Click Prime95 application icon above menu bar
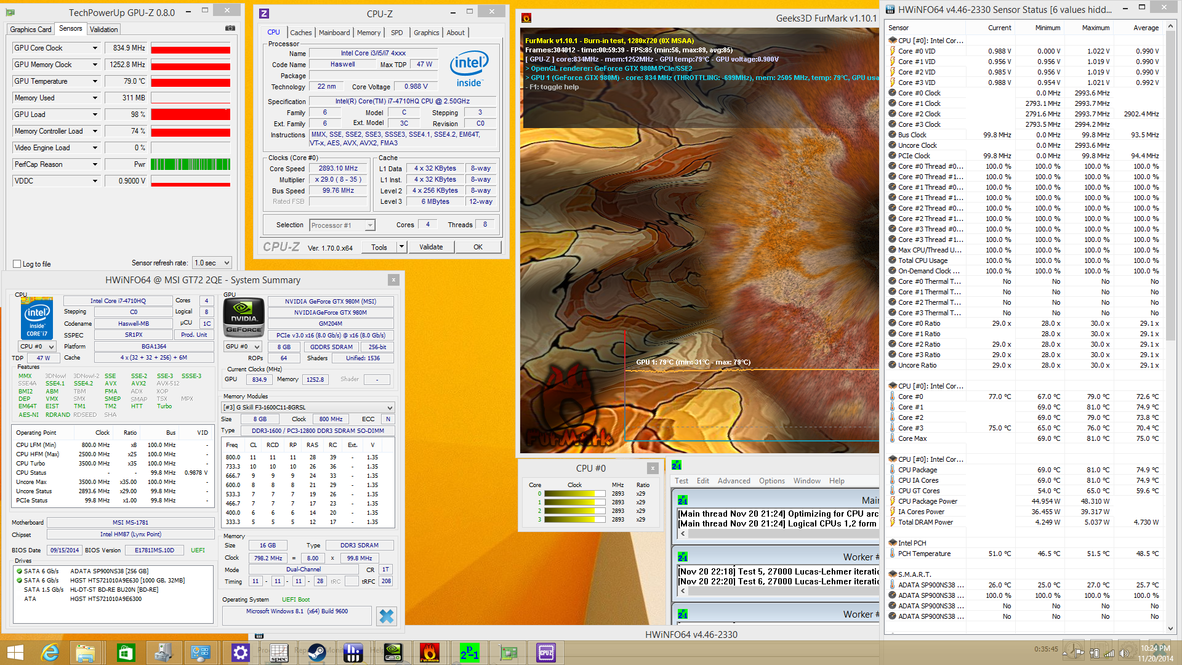Image resolution: width=1182 pixels, height=665 pixels. coord(677,465)
